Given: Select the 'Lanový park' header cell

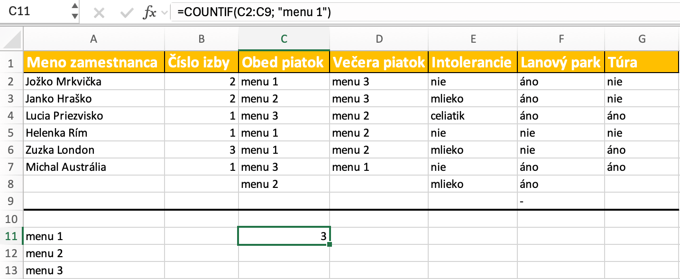Looking at the screenshot, I should [561, 62].
